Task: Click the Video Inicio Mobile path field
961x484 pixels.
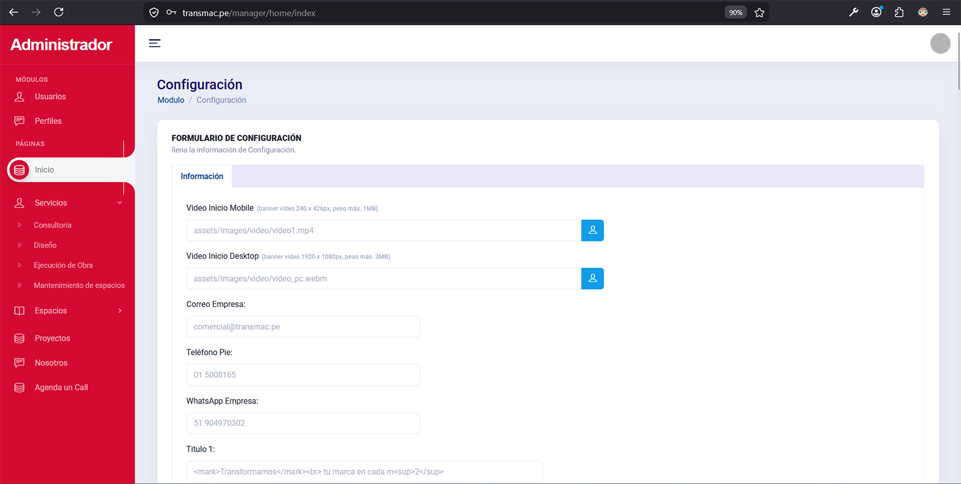Action: [x=384, y=231]
